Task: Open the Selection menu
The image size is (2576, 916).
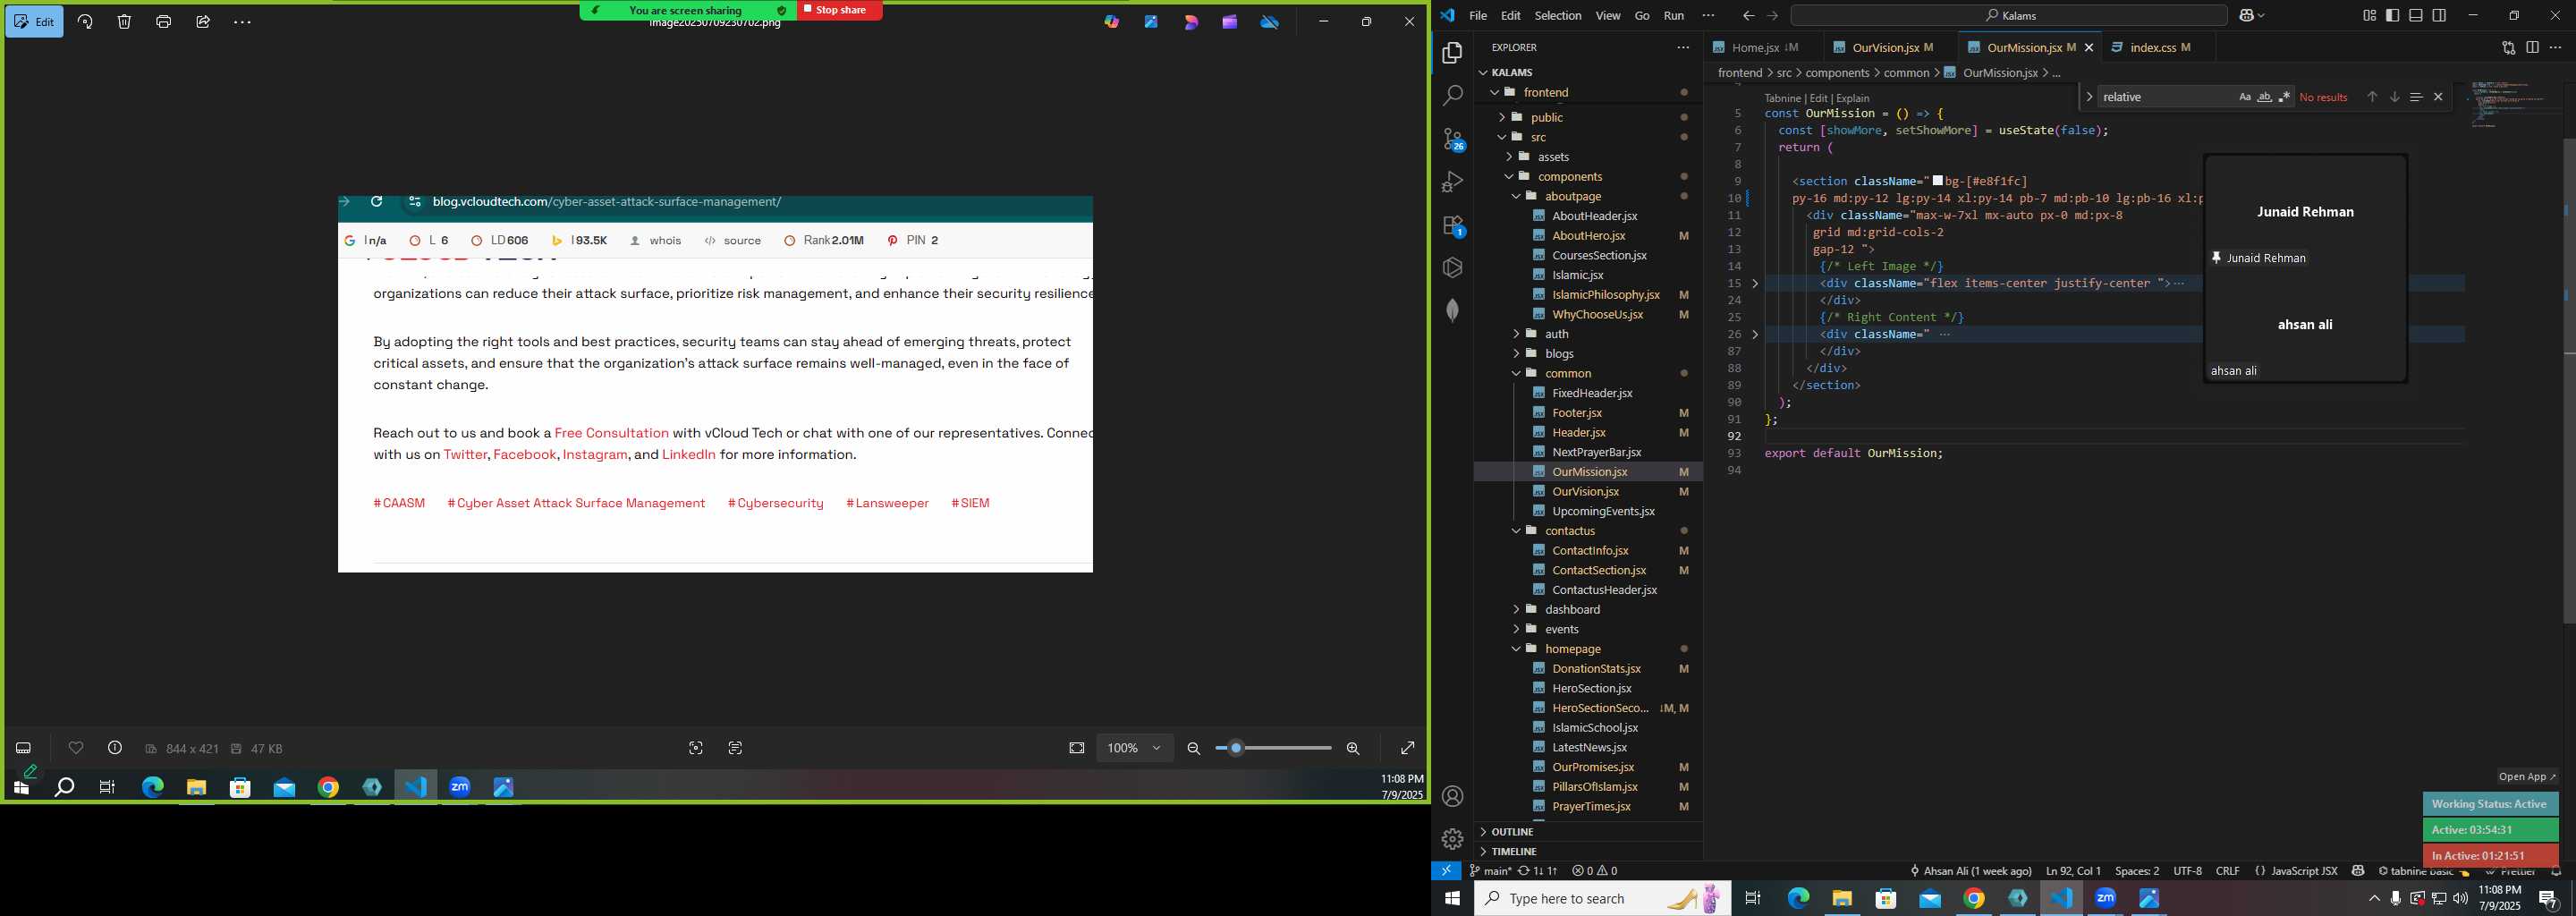Action: point(1558,16)
